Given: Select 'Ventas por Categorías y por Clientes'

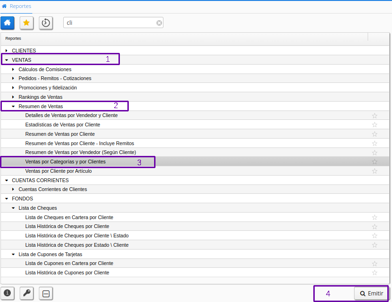Looking at the screenshot, I should [x=65, y=162].
